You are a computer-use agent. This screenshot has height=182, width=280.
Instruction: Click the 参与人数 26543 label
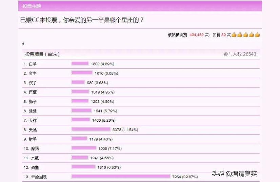[240, 54]
